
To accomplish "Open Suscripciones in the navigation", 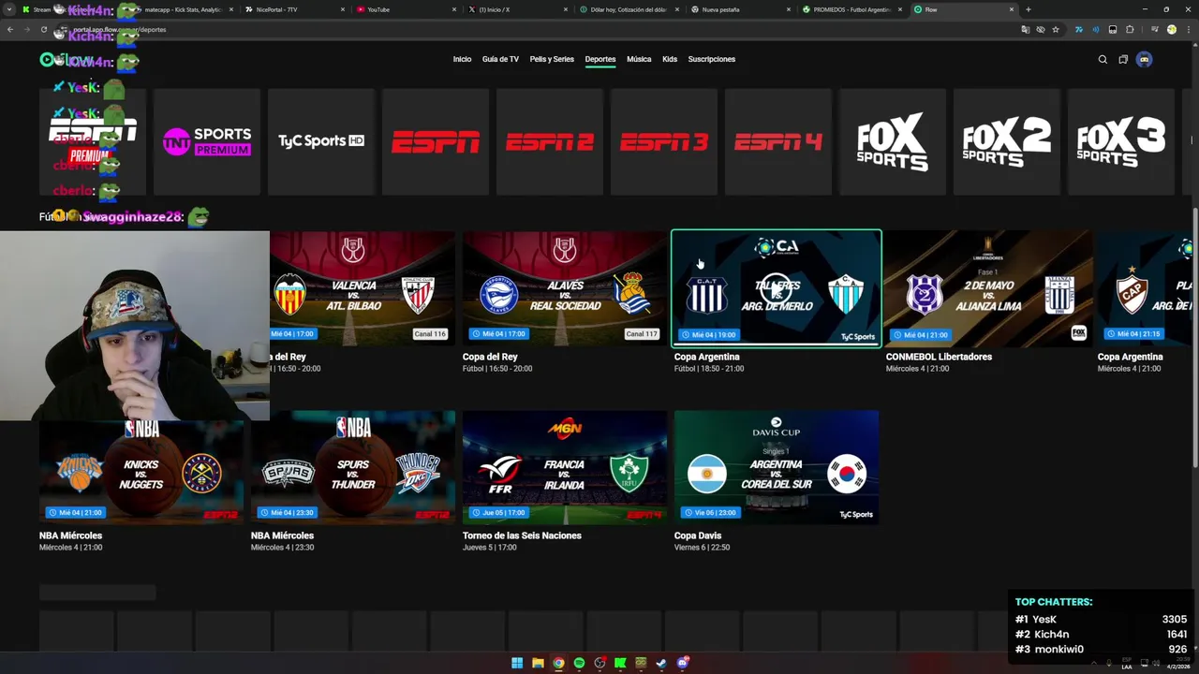I will pyautogui.click(x=712, y=59).
